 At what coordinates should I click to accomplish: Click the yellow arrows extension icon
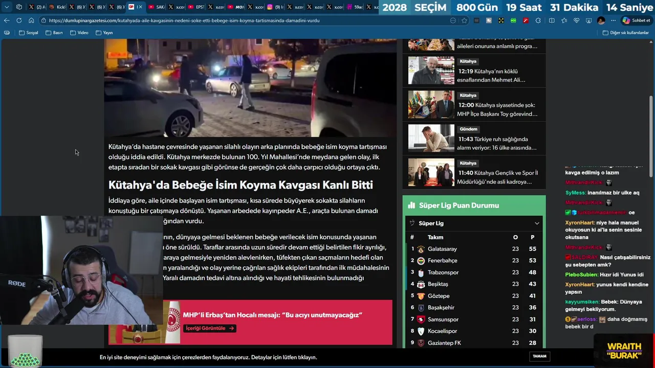click(x=501, y=20)
